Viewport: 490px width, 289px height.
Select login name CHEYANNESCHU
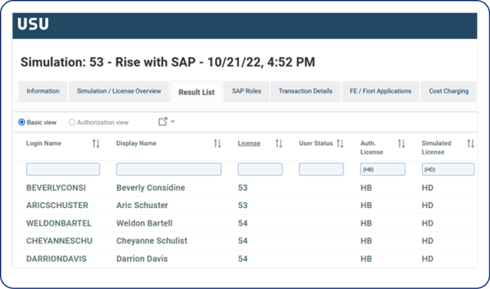[60, 241]
